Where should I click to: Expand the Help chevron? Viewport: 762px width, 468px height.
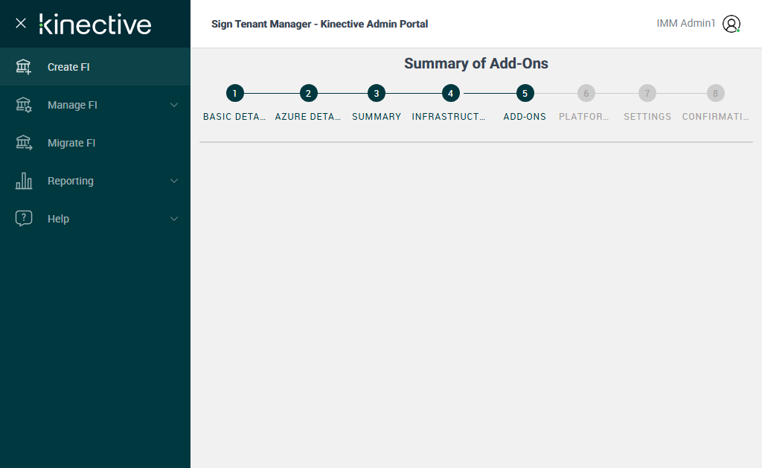point(174,219)
